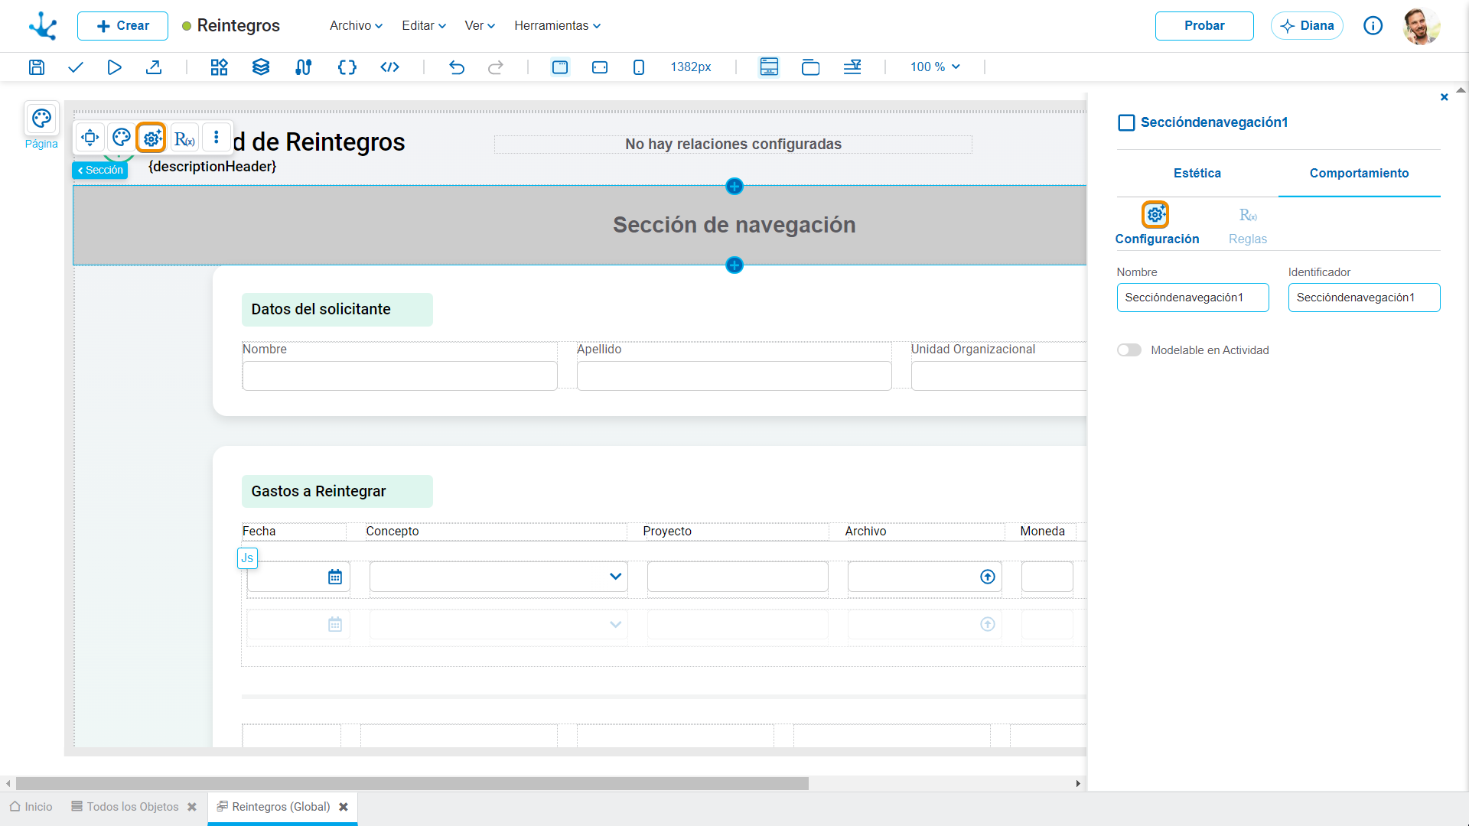Screen dimensions: 1469x826
Task: Click the code view icon
Action: 390,67
